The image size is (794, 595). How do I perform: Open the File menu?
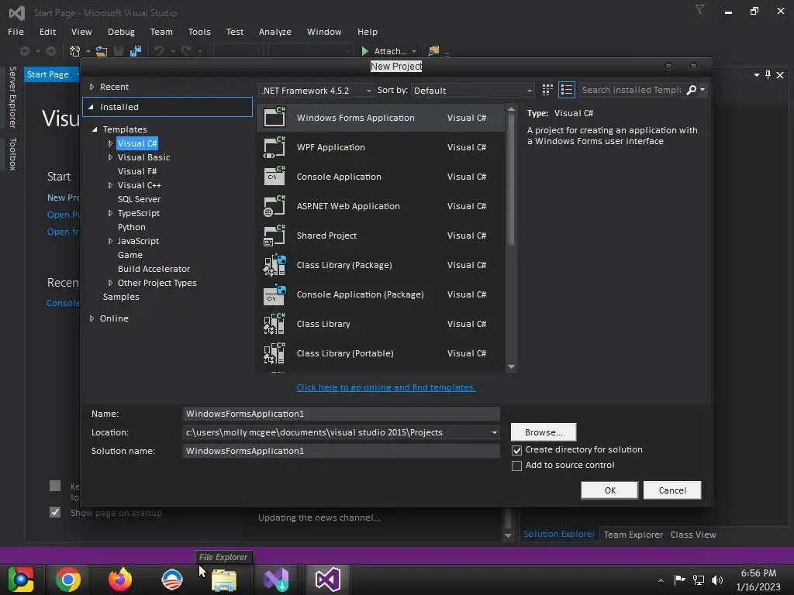[16, 31]
